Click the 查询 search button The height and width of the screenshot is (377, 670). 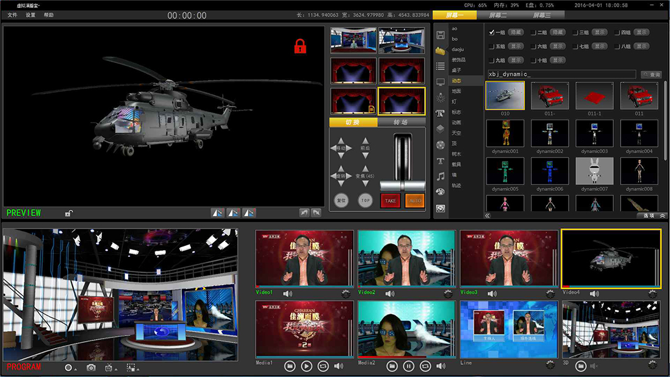[652, 74]
